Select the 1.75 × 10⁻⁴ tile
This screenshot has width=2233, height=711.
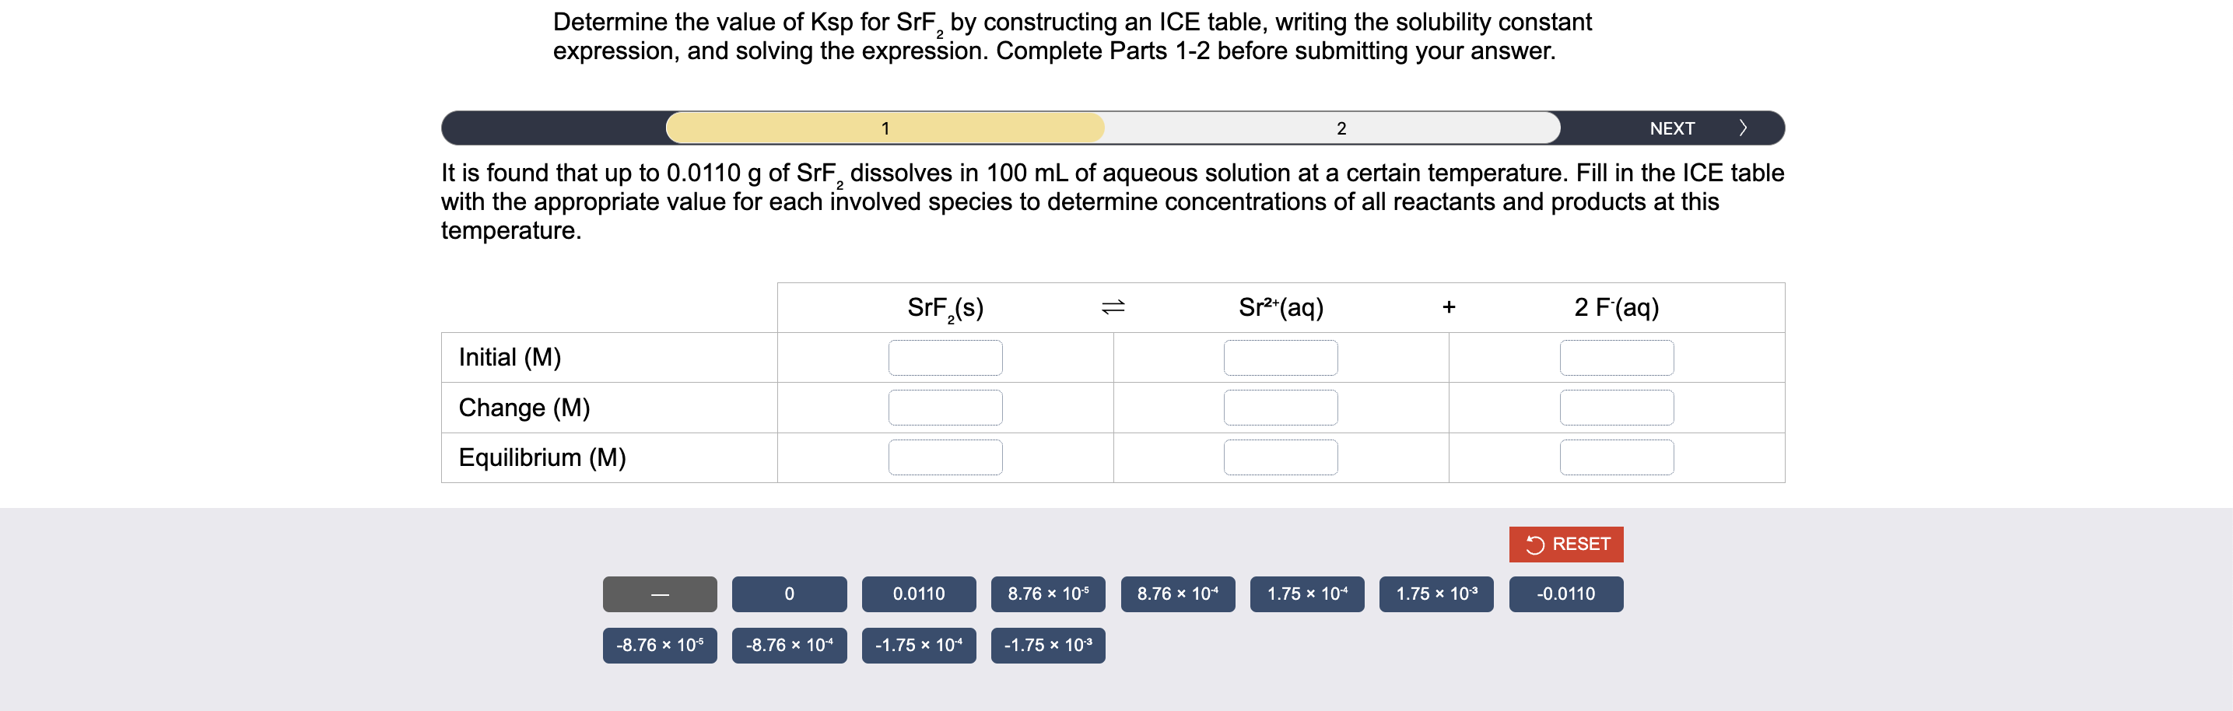[x=1306, y=593]
